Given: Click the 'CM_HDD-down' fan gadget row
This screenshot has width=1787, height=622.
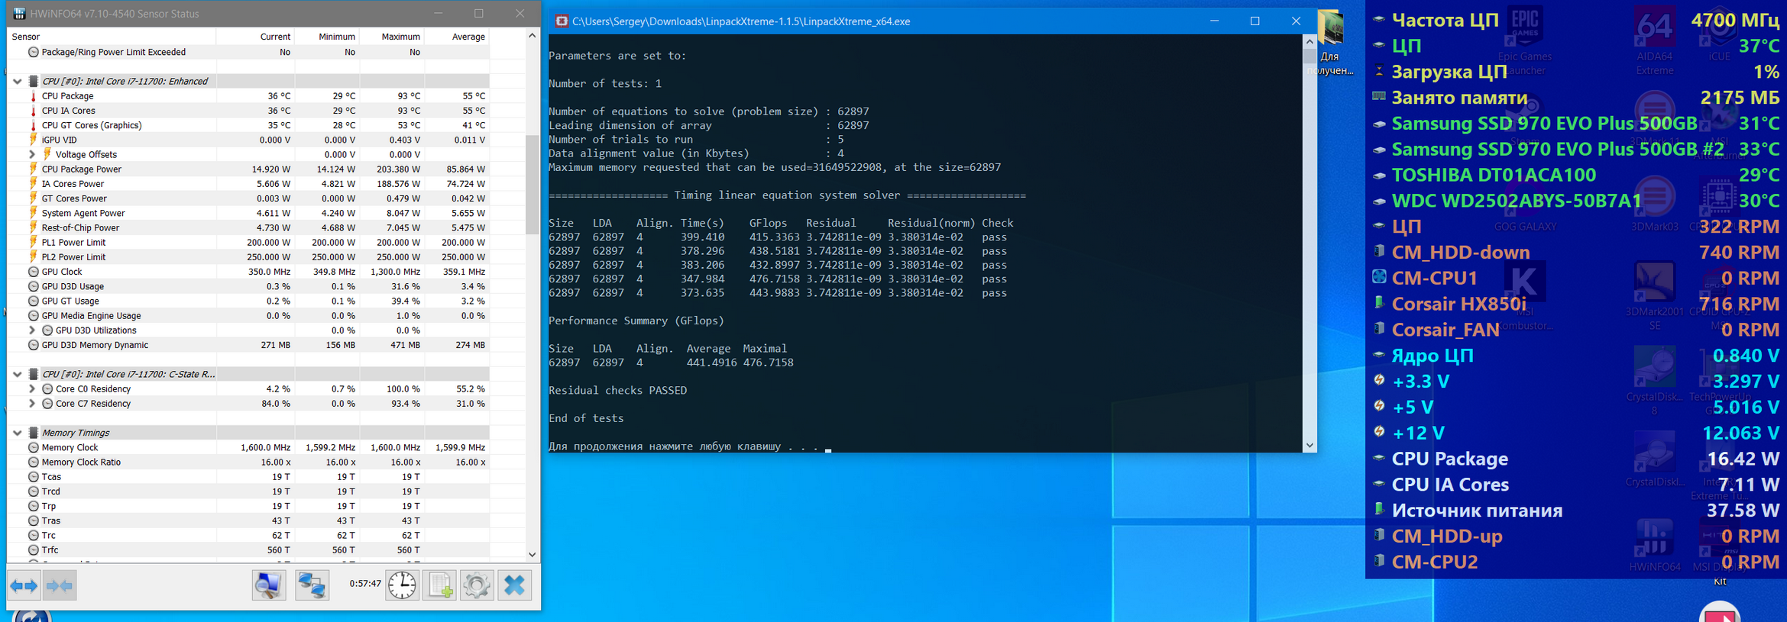Looking at the screenshot, I should 1576,252.
